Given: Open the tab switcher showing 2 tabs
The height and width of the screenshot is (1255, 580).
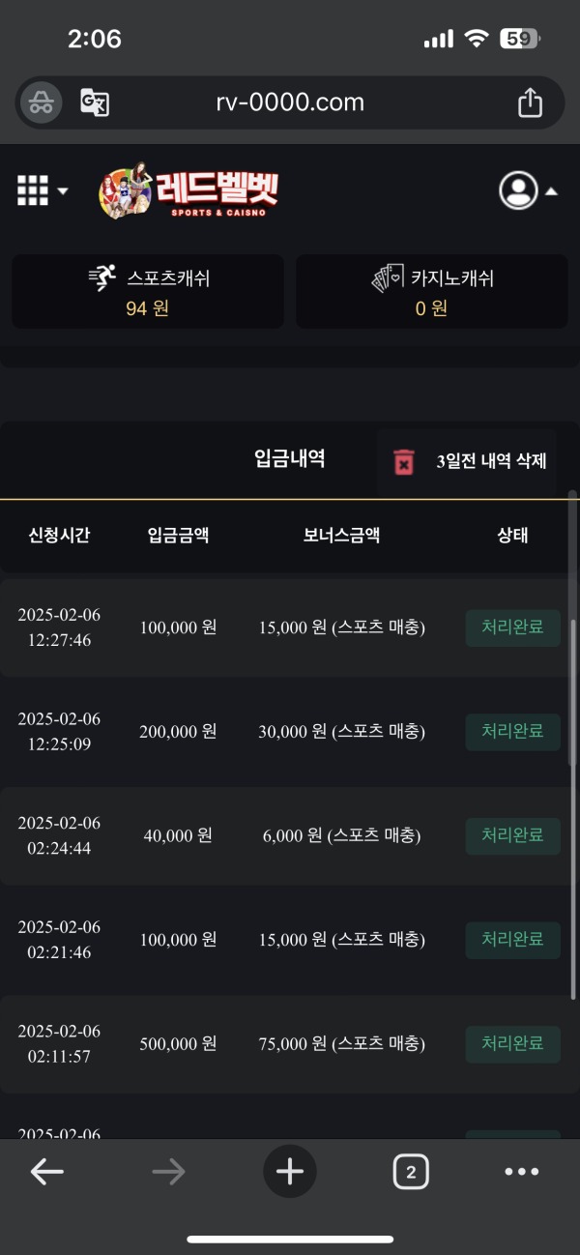Looking at the screenshot, I should coord(410,1171).
